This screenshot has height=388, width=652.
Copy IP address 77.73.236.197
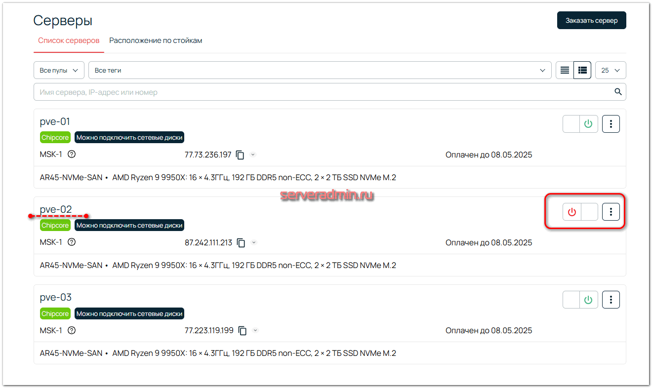coord(241,155)
